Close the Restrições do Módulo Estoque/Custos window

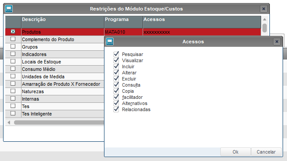[264, 9]
